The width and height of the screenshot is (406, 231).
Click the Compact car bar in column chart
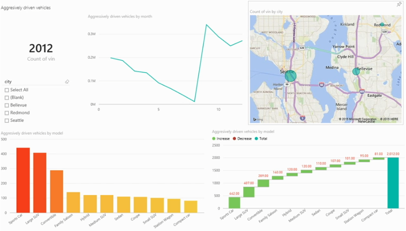pos(191,207)
